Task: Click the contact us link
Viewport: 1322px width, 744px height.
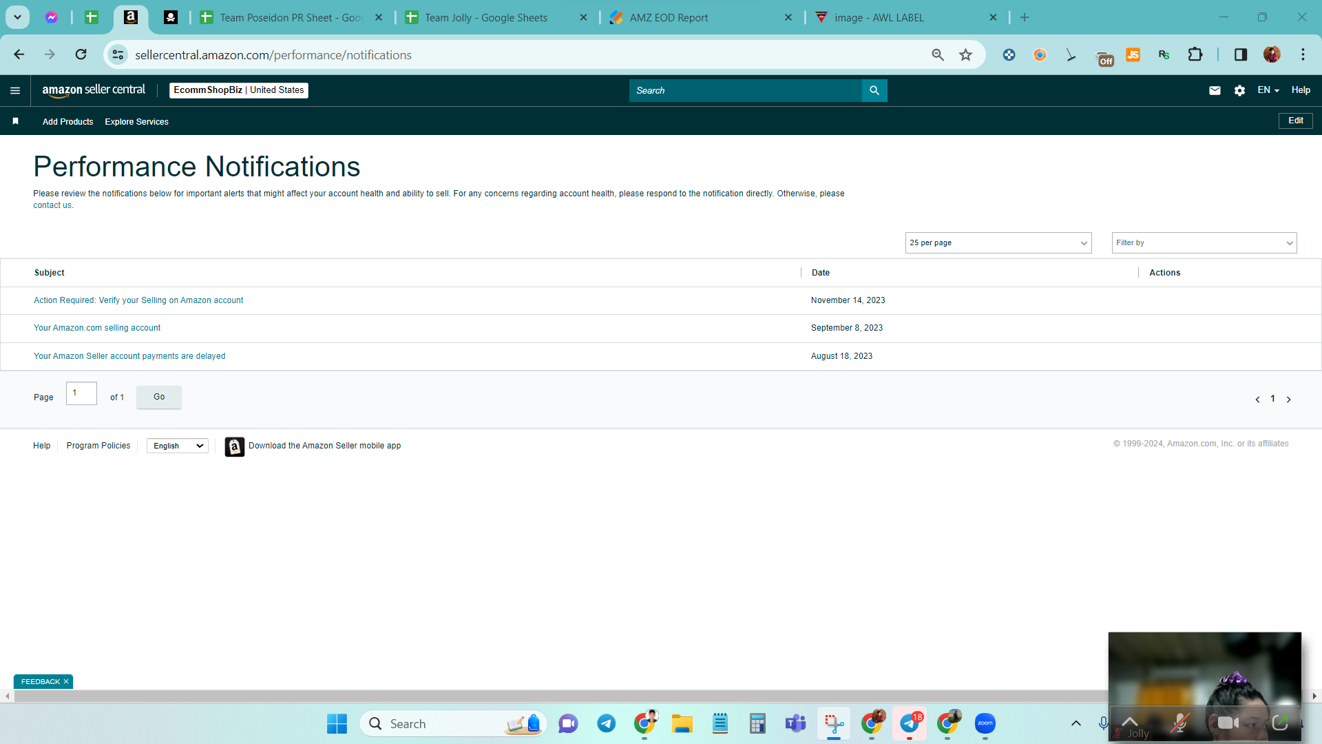Action: 52,205
